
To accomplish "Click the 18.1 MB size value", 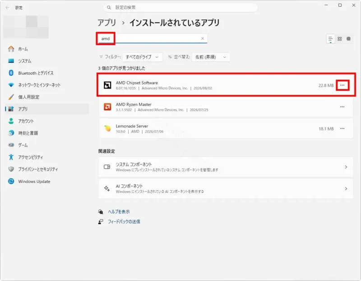I will point(326,129).
